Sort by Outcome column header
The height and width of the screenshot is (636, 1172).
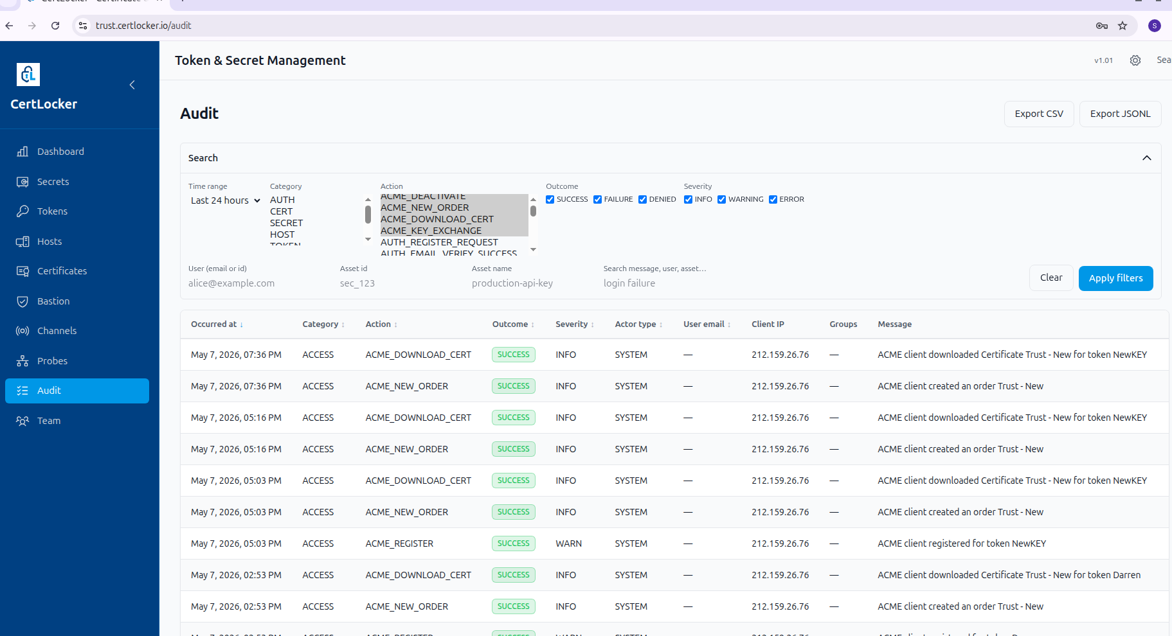[513, 324]
